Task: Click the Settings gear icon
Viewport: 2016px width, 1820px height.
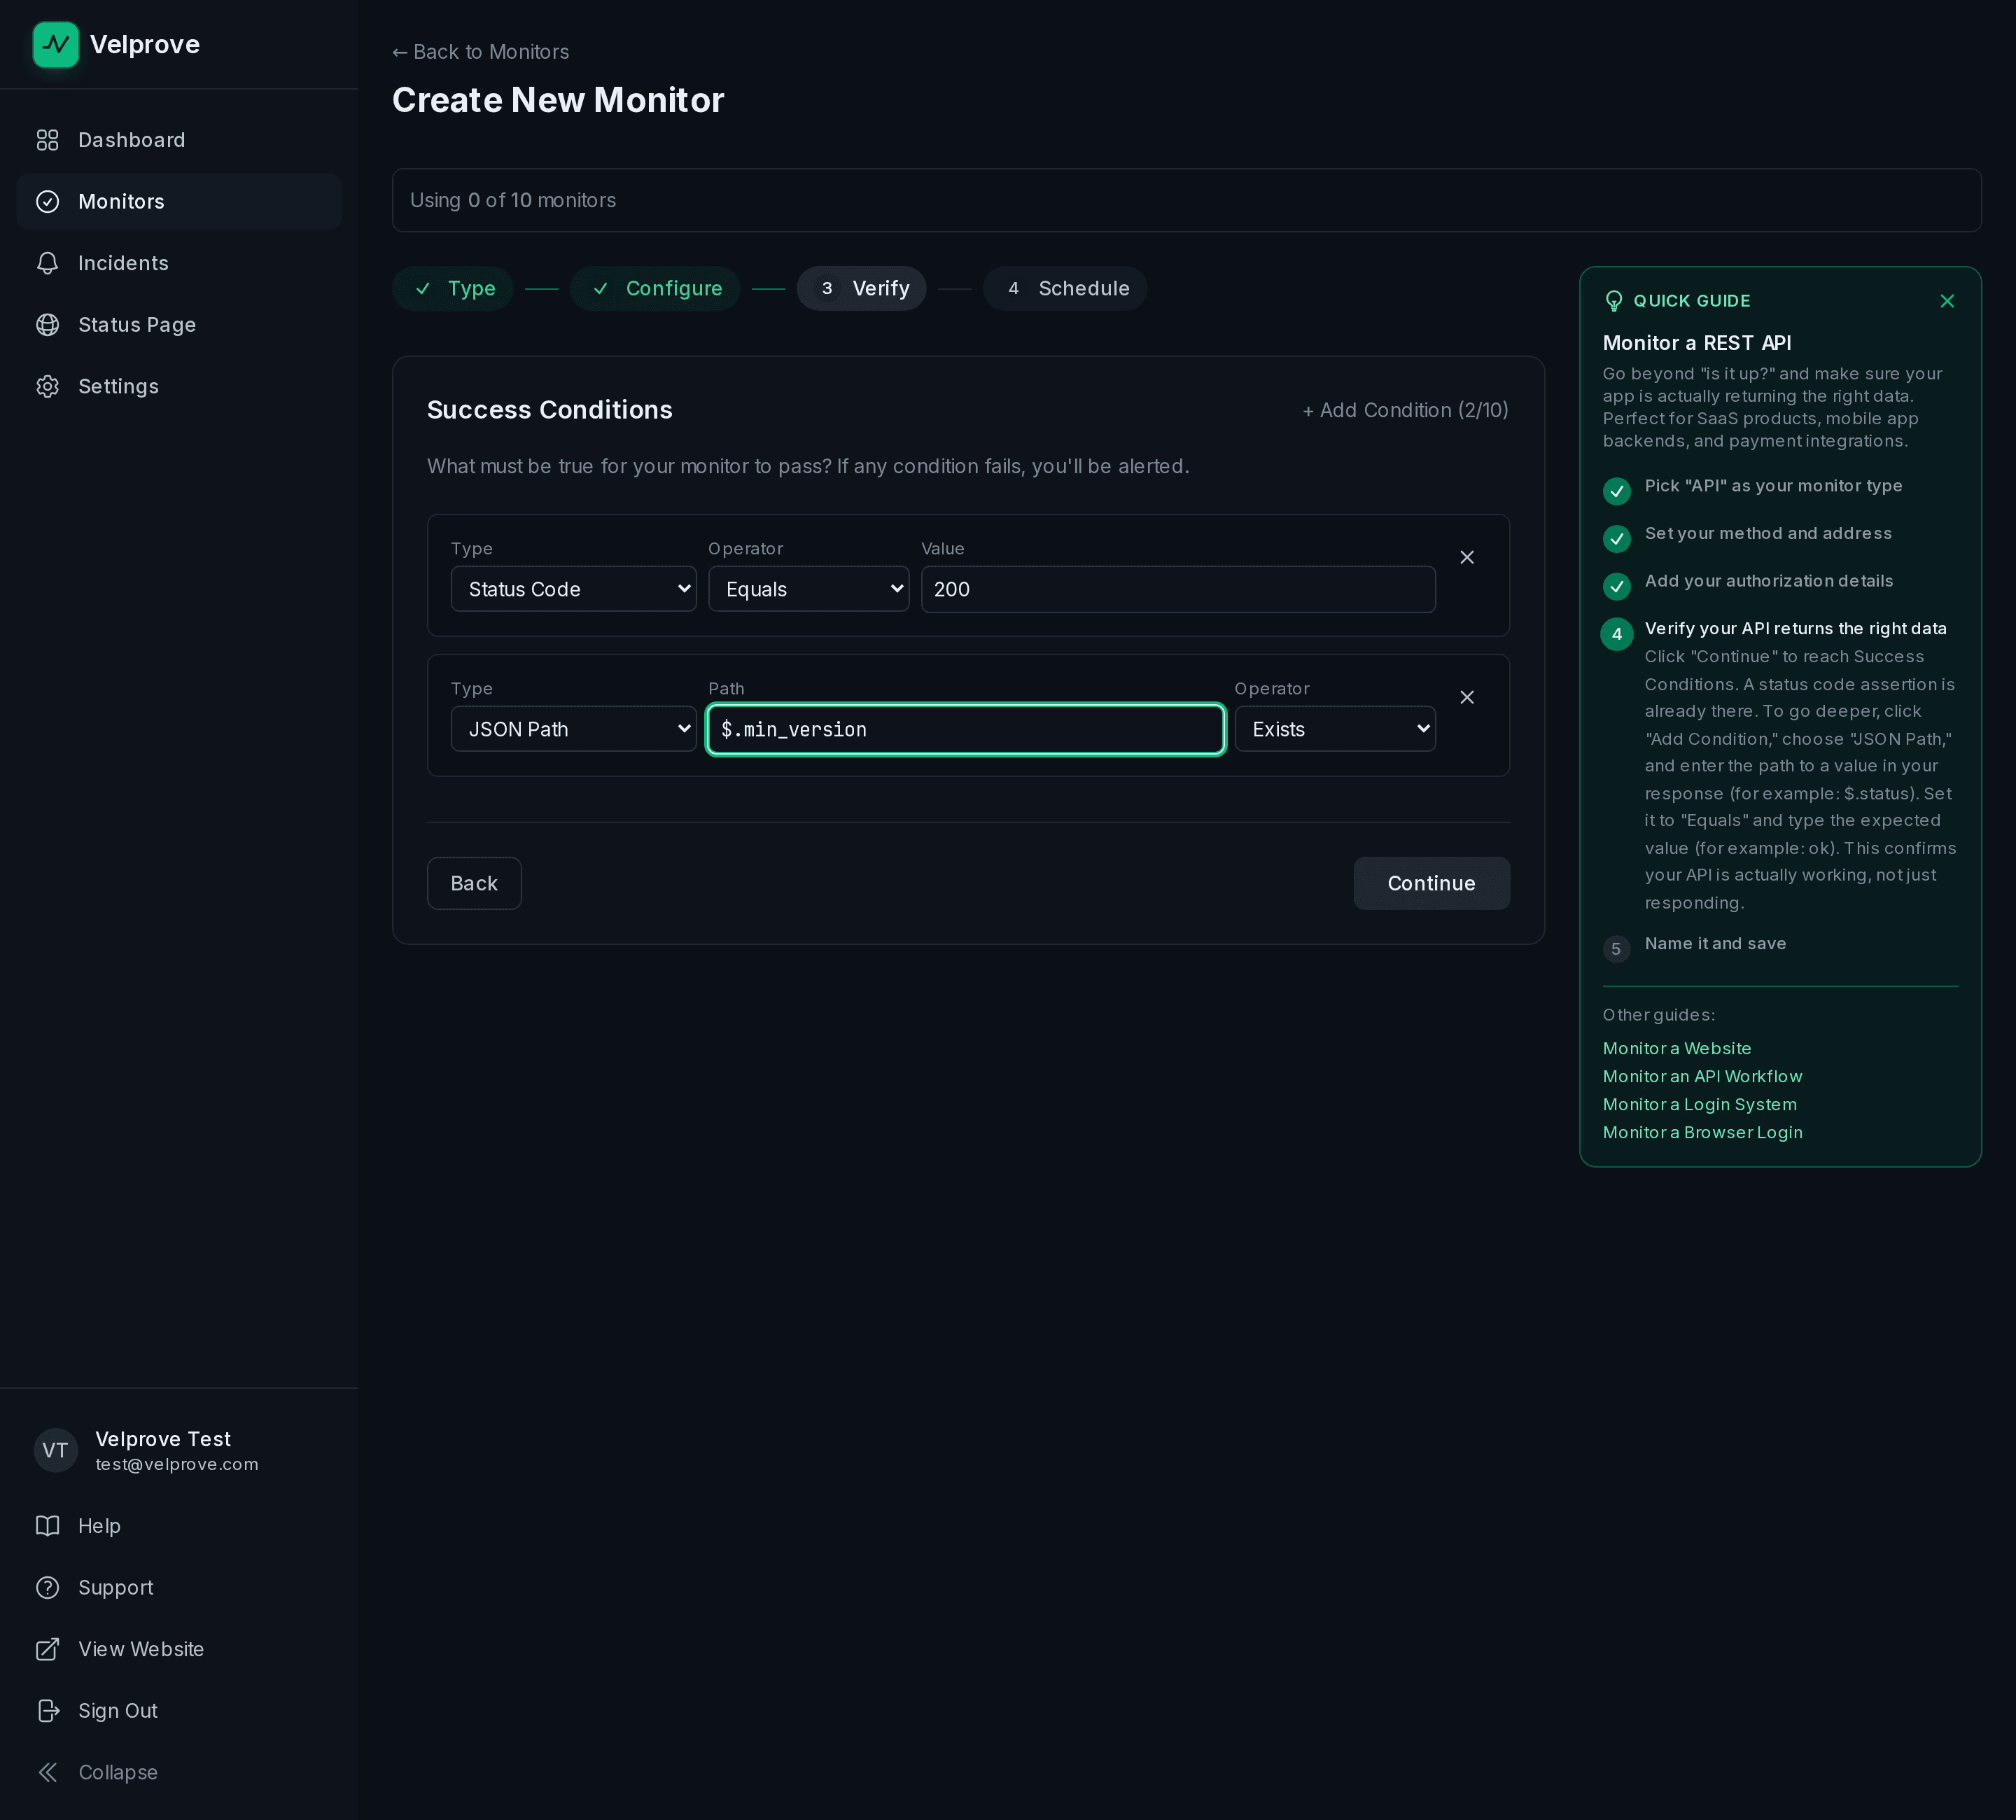Action: click(47, 386)
